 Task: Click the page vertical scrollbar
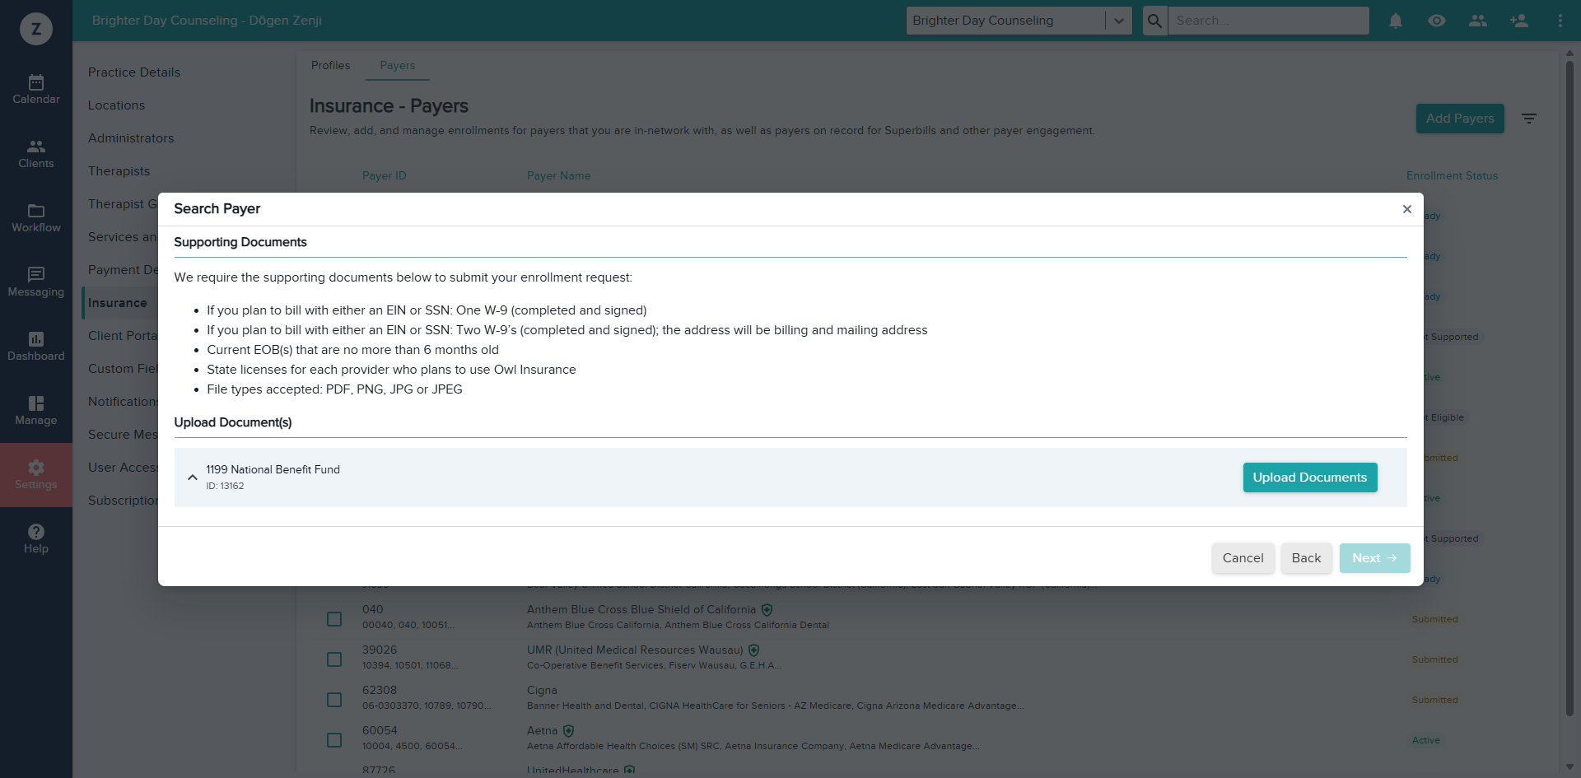point(1569,387)
